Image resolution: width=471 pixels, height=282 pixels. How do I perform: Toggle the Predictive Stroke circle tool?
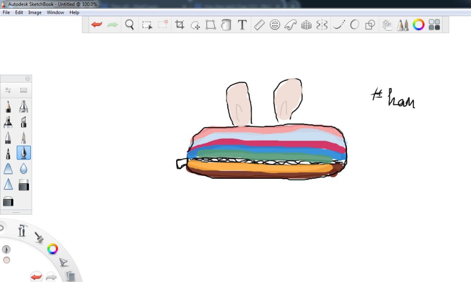(355, 25)
